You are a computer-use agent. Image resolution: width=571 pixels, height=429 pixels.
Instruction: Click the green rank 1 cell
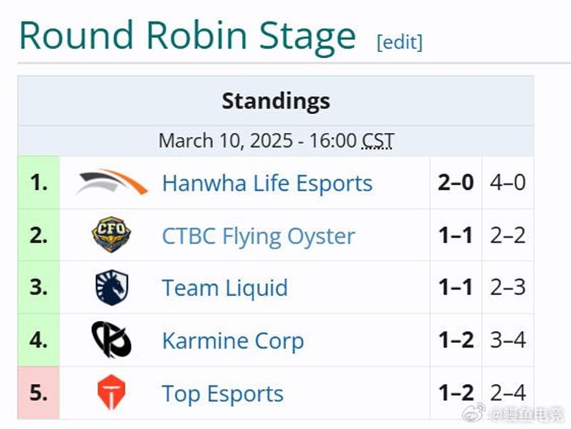[39, 183]
